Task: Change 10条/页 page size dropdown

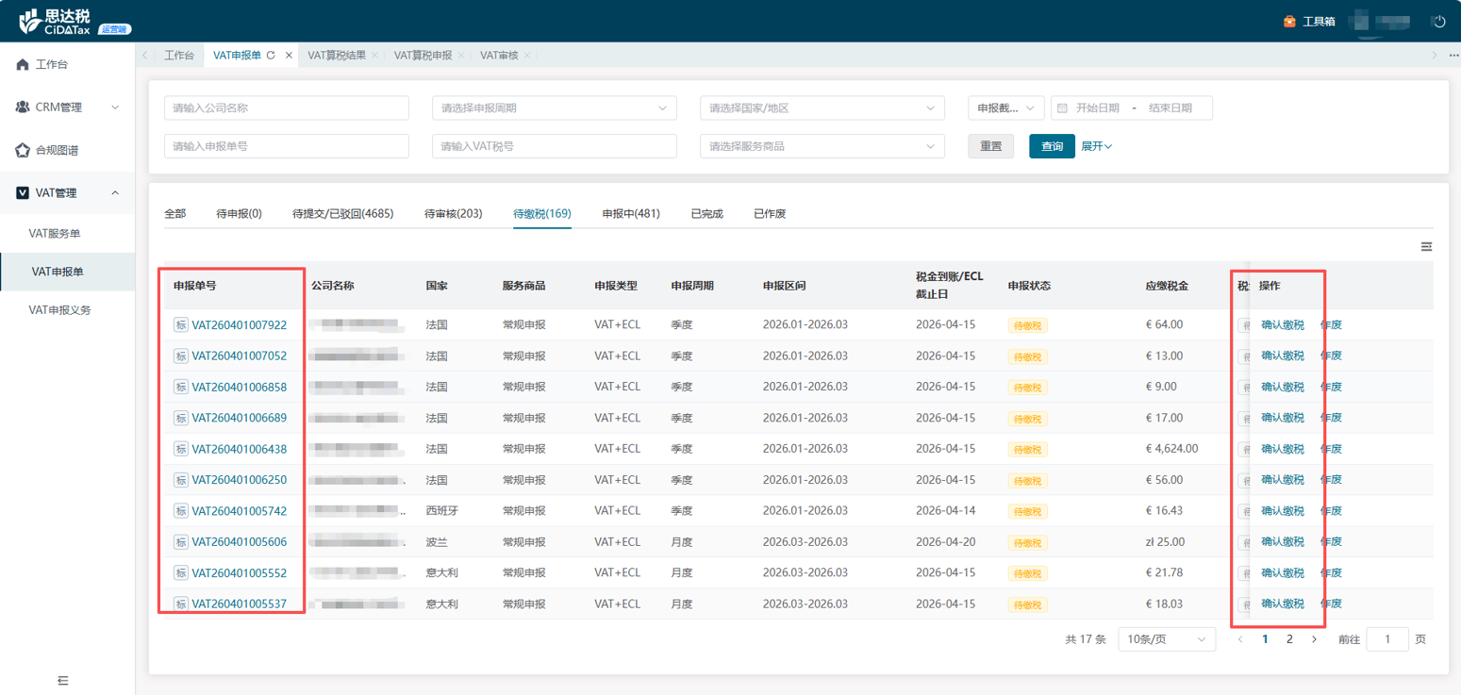Action: [1166, 639]
